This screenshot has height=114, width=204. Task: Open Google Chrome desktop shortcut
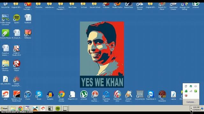coord(61,96)
